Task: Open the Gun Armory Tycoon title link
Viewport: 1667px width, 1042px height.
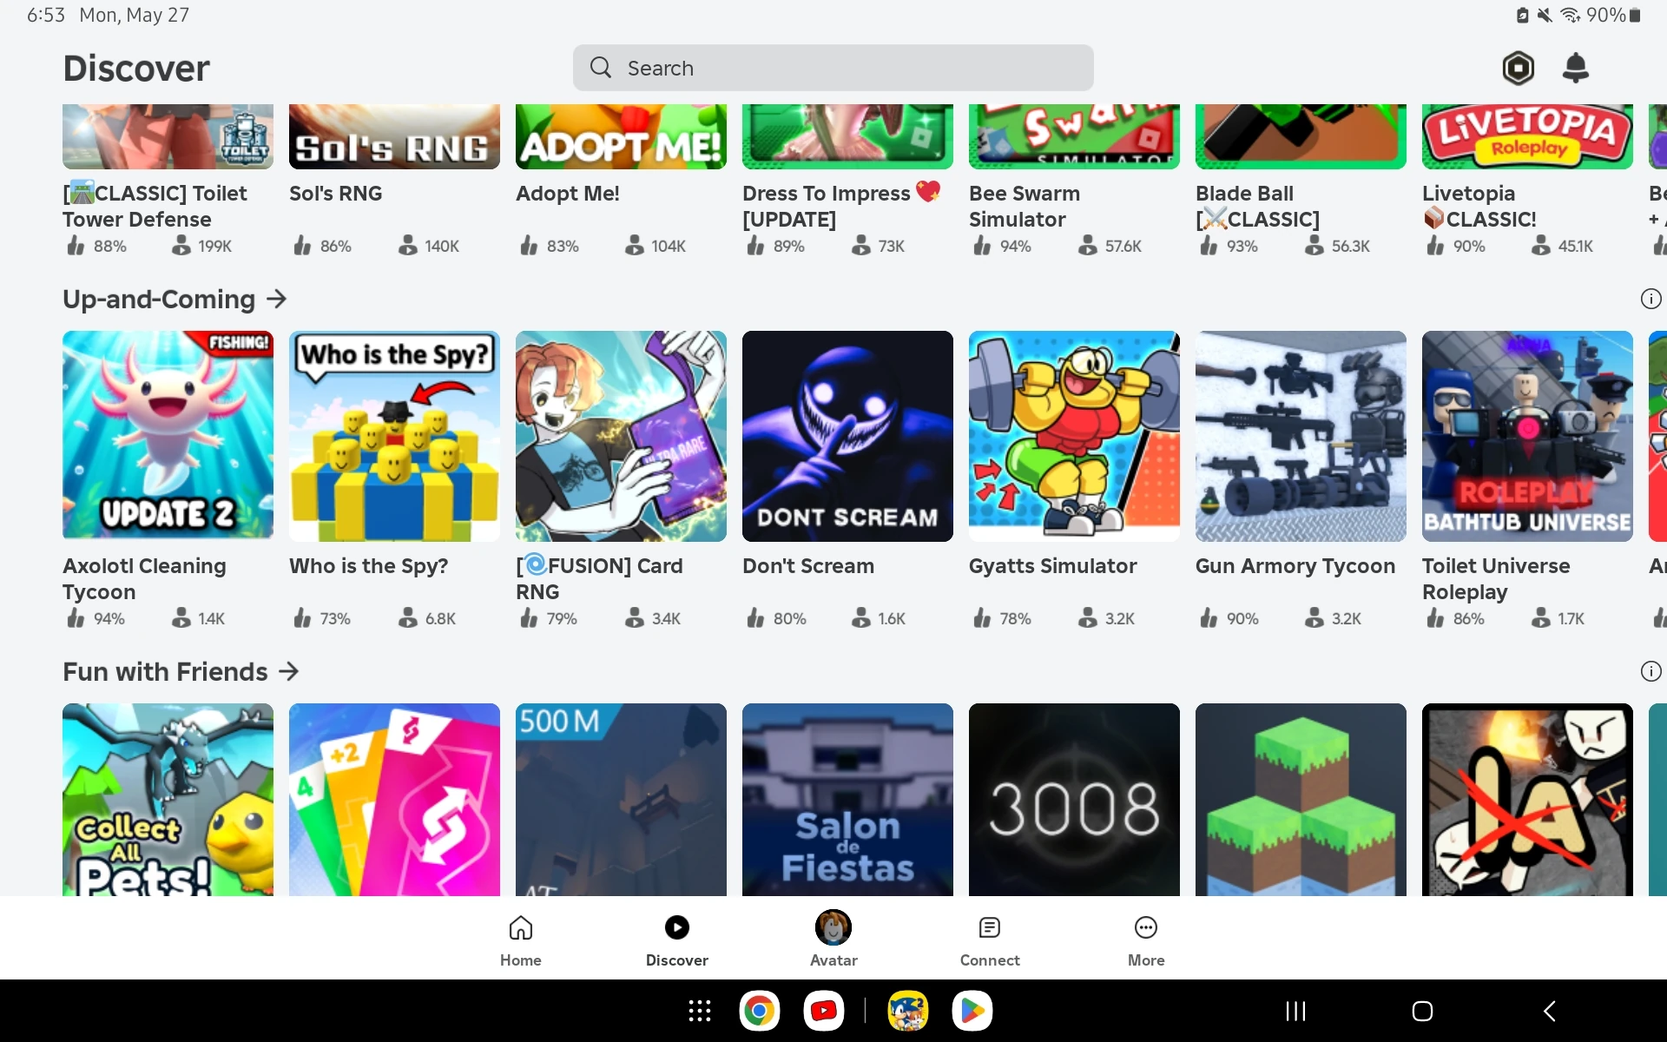Action: 1295,566
